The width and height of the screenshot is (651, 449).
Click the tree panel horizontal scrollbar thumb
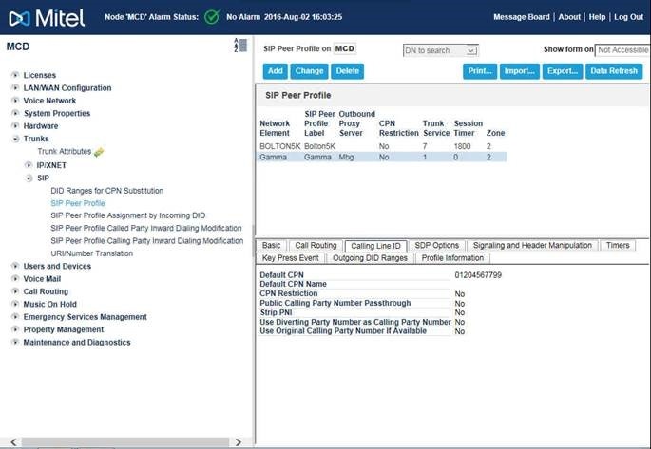tap(125, 442)
